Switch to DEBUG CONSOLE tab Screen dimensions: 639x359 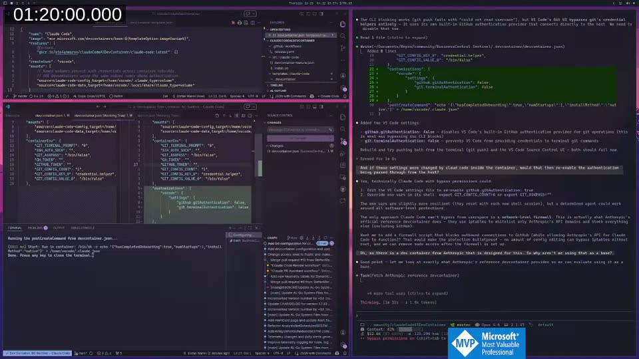[x=83, y=228]
